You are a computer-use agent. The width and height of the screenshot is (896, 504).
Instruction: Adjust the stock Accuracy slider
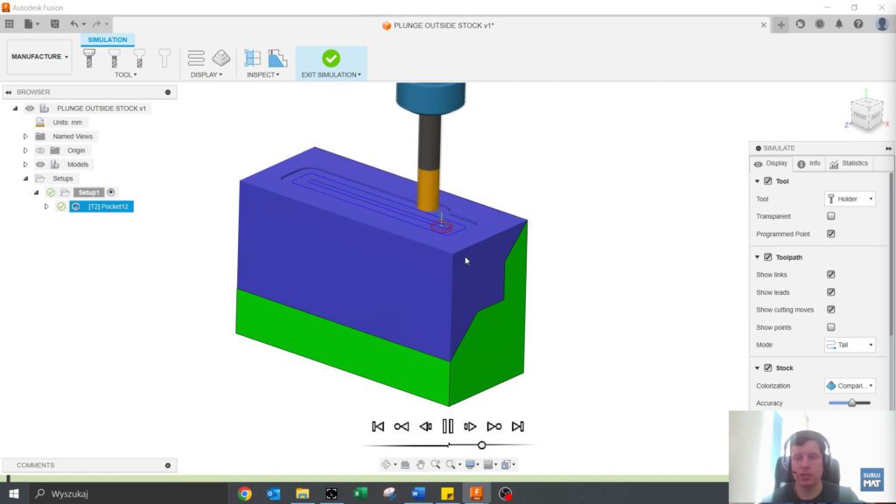point(851,402)
